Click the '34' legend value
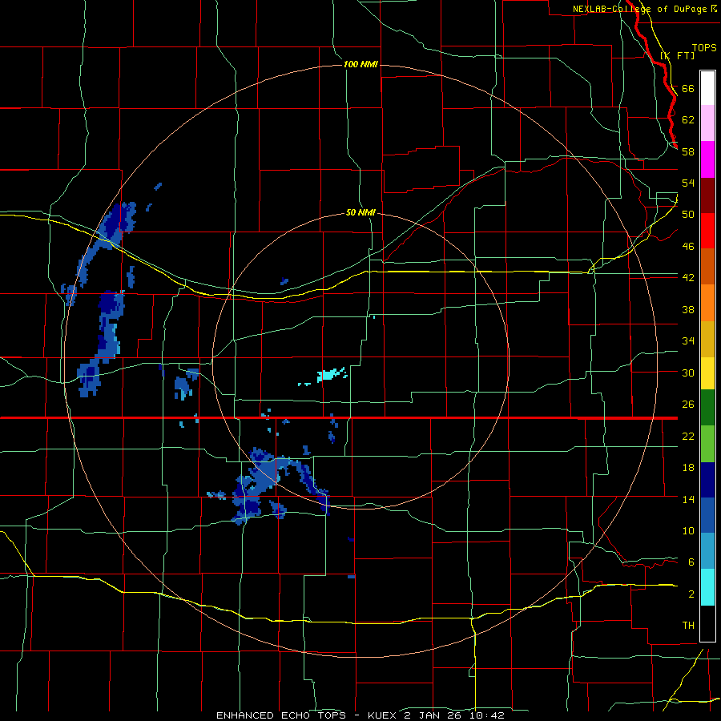Image resolution: width=721 pixels, height=721 pixels. click(688, 341)
